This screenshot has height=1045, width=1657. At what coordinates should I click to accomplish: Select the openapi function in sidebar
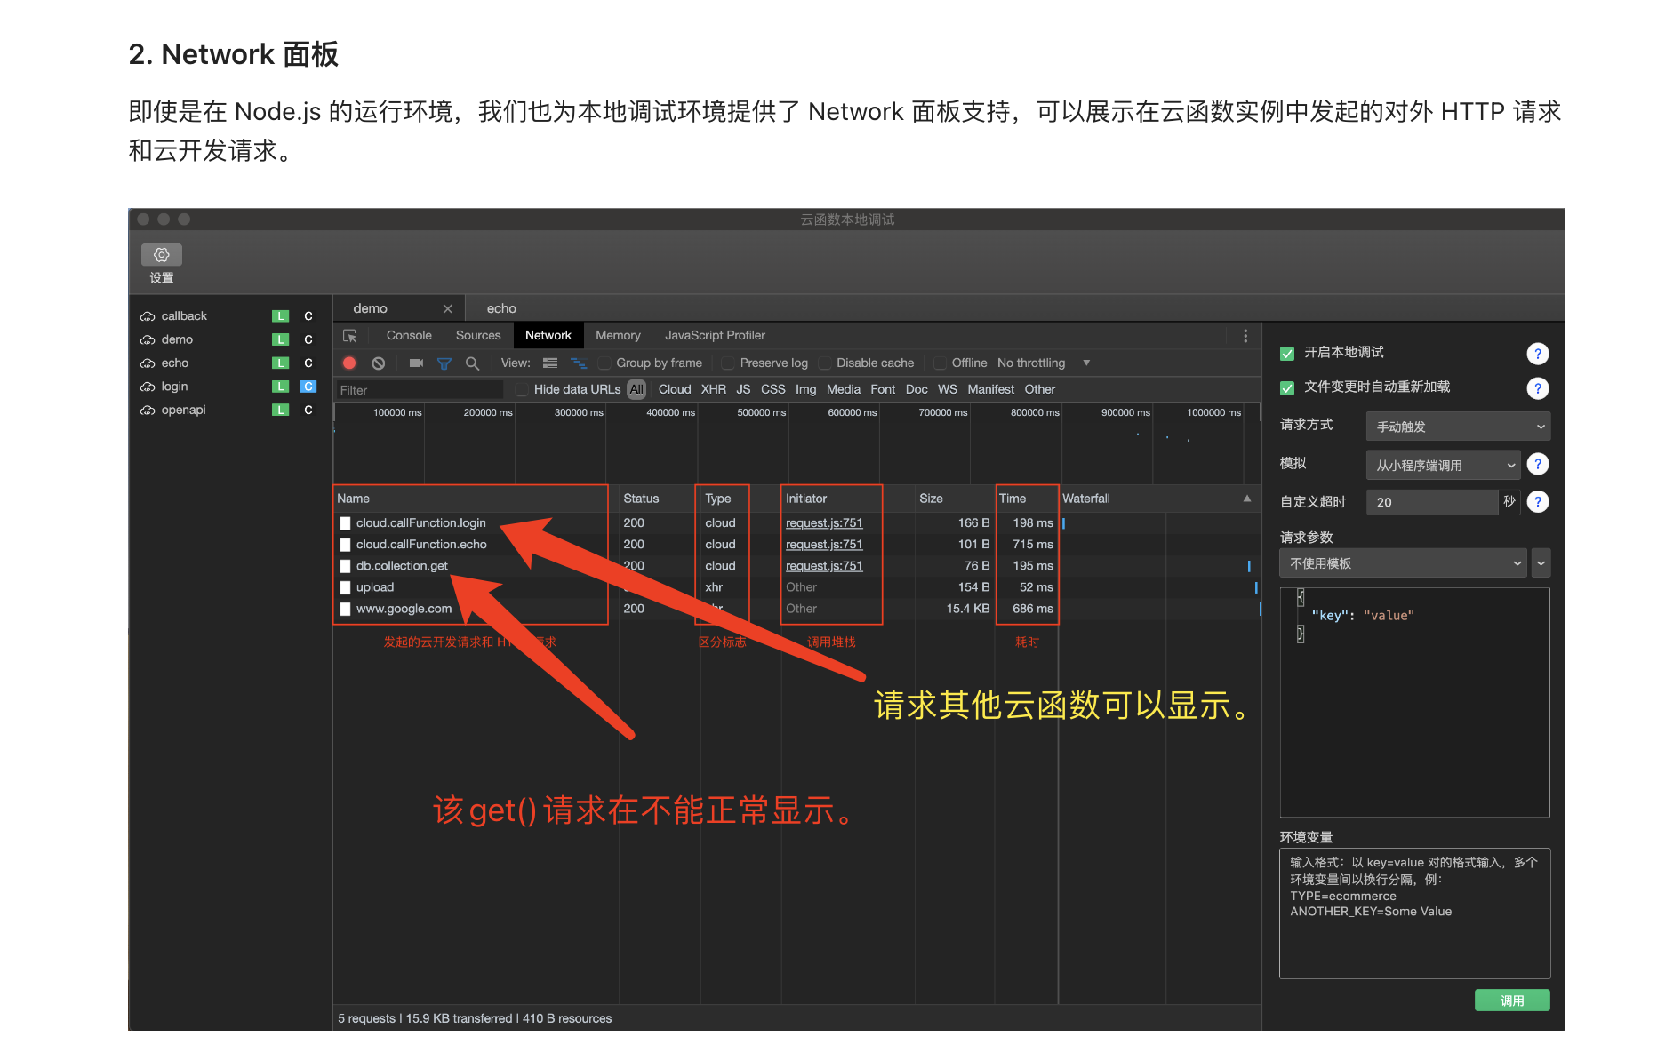pos(183,410)
